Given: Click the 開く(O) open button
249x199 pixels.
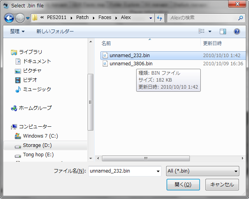Looking at the screenshot, I should (183, 185).
